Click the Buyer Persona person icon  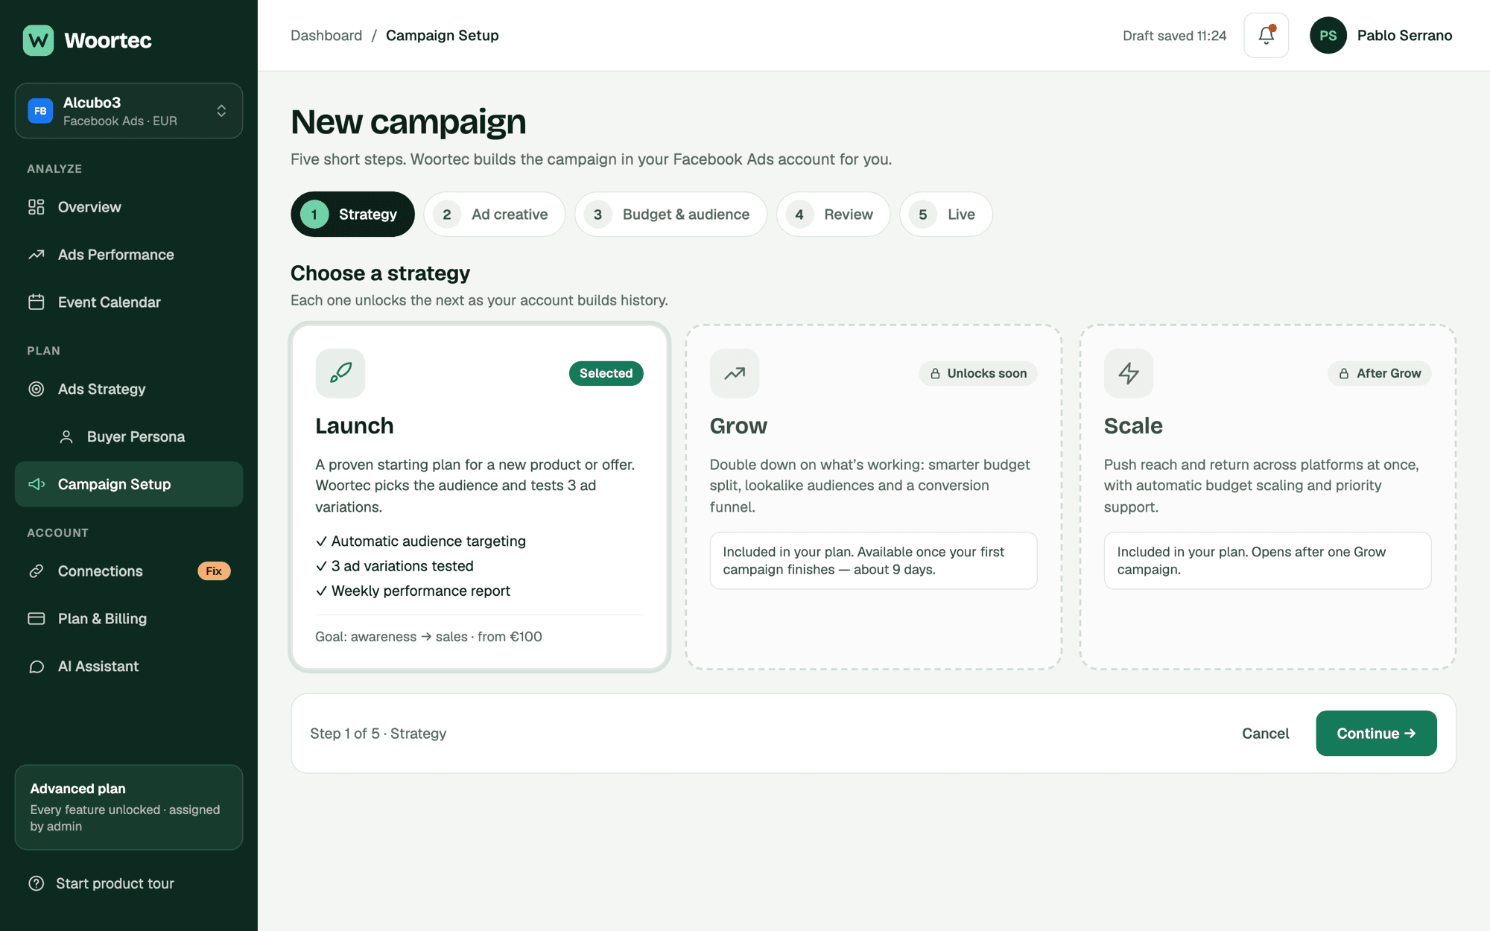[66, 436]
